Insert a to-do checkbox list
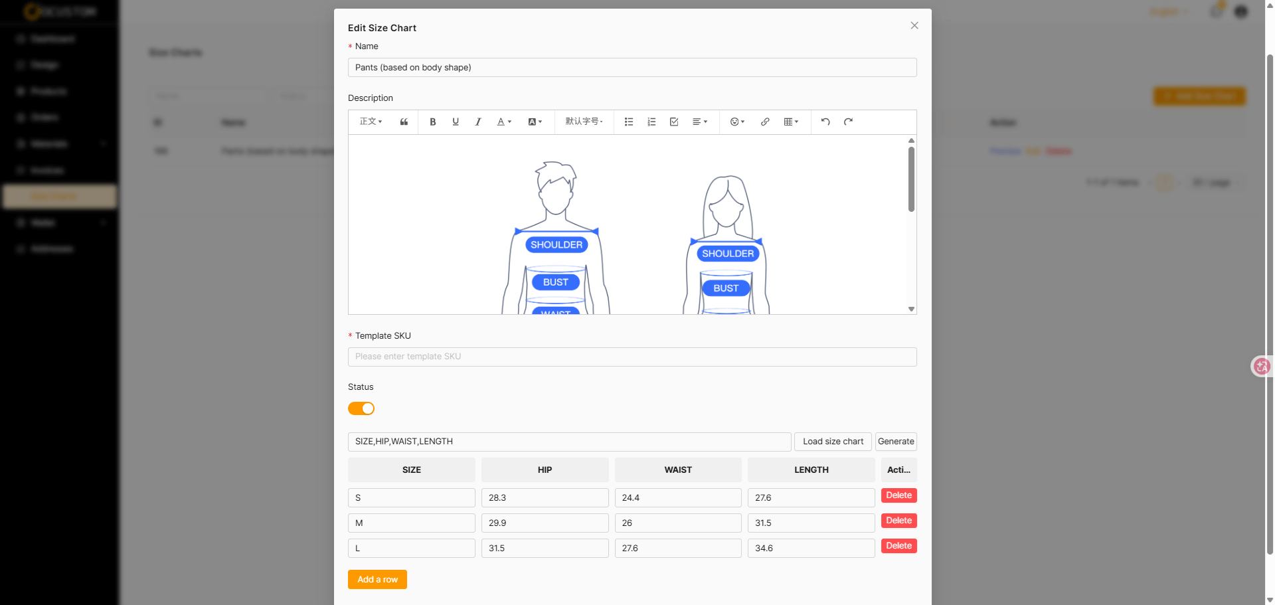The width and height of the screenshot is (1275, 605). (x=674, y=122)
